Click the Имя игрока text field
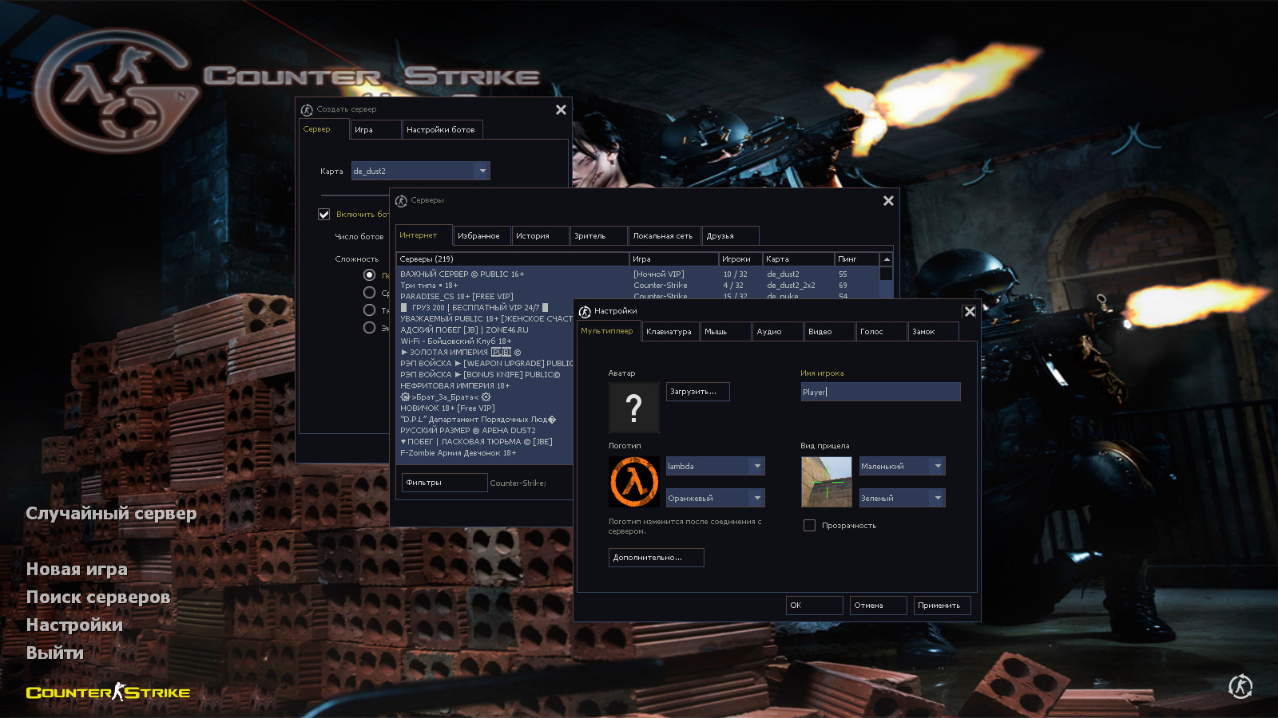This screenshot has height=718, width=1278. [x=880, y=392]
